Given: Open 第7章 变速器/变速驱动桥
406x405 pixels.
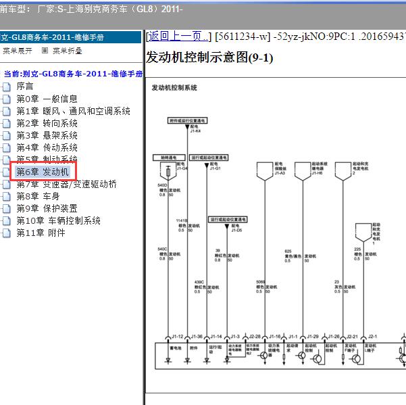Looking at the screenshot, I should pos(67,184).
